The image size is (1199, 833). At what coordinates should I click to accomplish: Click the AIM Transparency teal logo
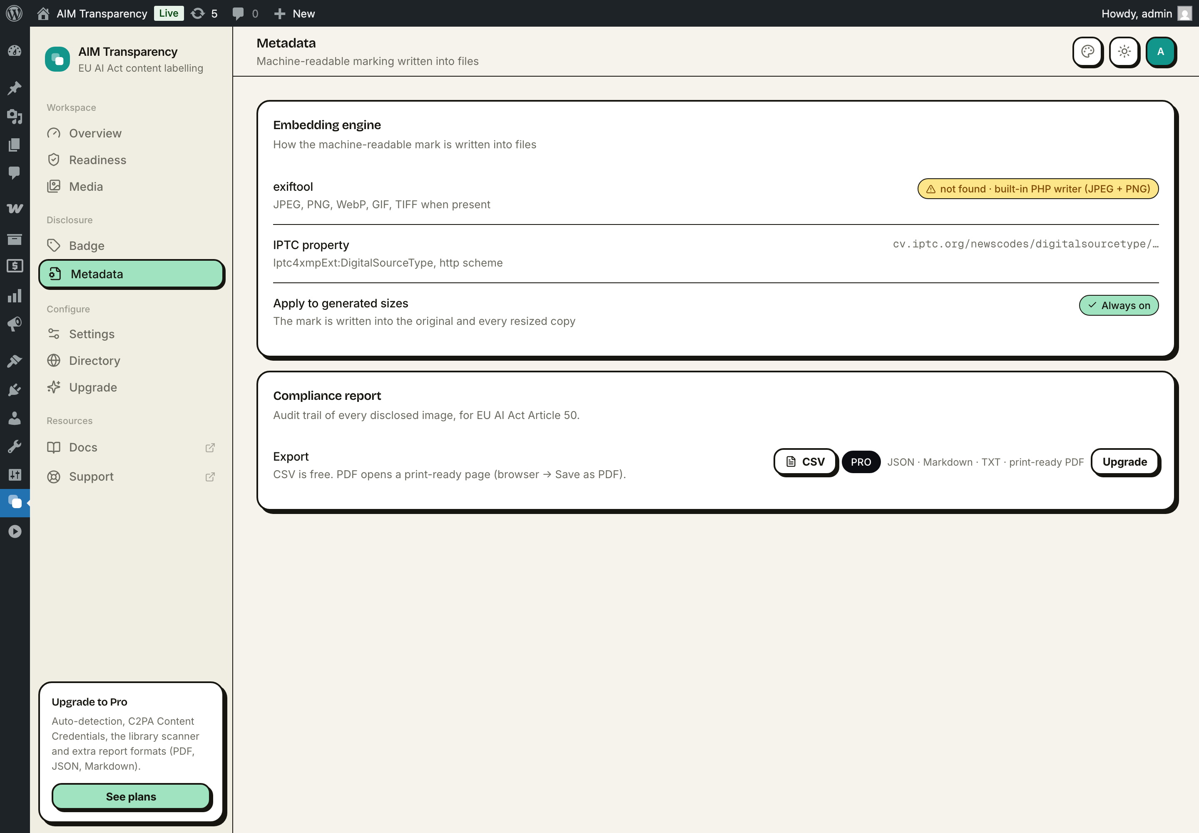(57, 59)
